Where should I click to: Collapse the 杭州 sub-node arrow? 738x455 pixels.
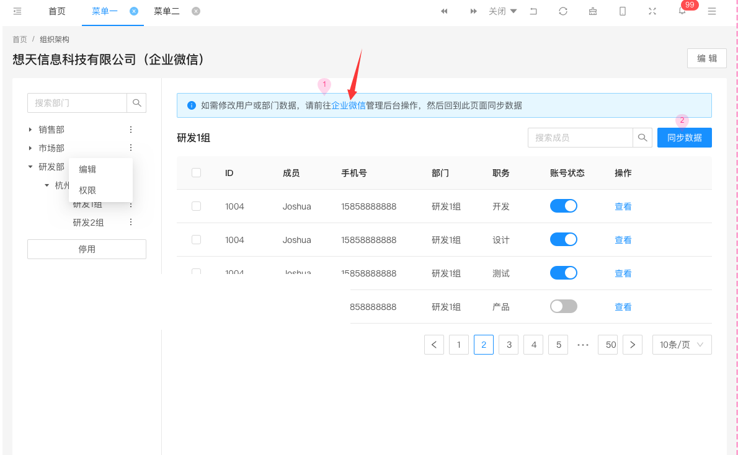(x=47, y=185)
